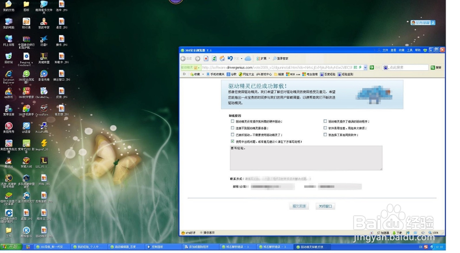
Task: Open 财付通 desktop icon
Action: pos(26,23)
